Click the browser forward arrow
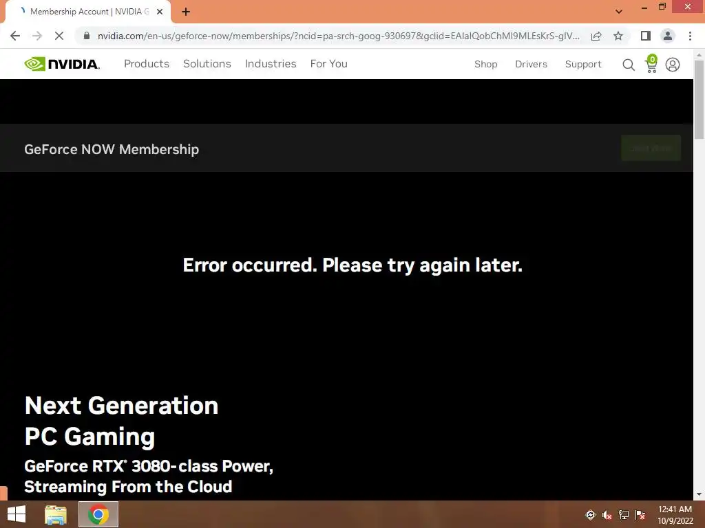The image size is (705, 528). coord(37,36)
